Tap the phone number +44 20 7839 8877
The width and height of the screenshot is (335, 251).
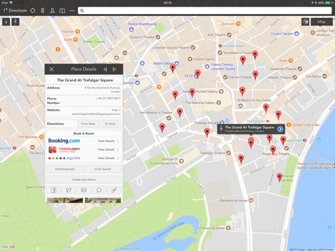109,98
